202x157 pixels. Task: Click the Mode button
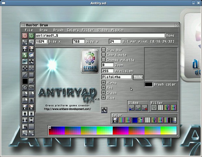138,77
